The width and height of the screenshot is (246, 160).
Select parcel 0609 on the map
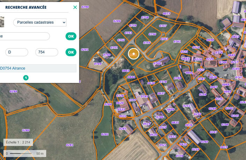171,109
